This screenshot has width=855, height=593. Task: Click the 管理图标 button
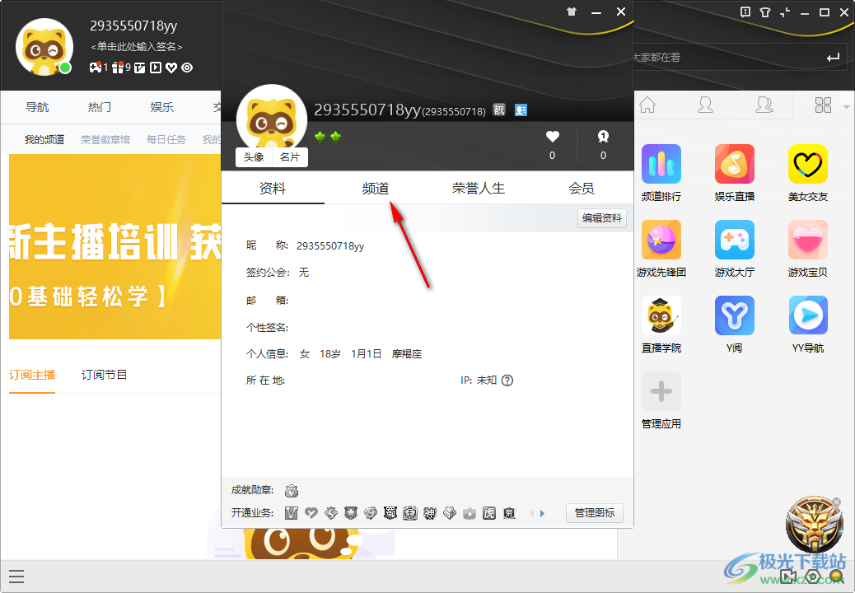(595, 513)
